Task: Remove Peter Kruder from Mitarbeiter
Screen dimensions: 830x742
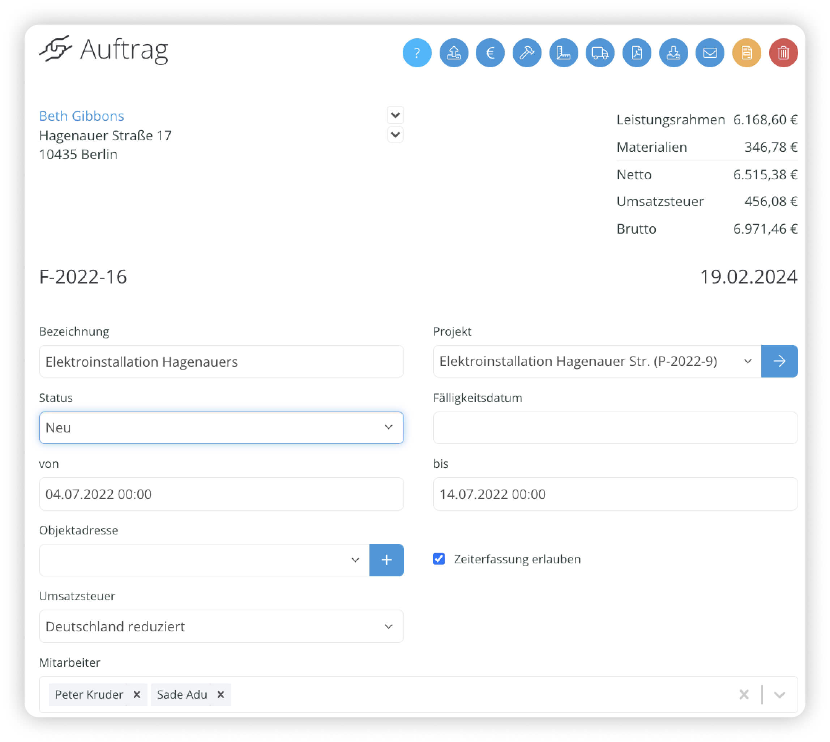Action: click(137, 694)
